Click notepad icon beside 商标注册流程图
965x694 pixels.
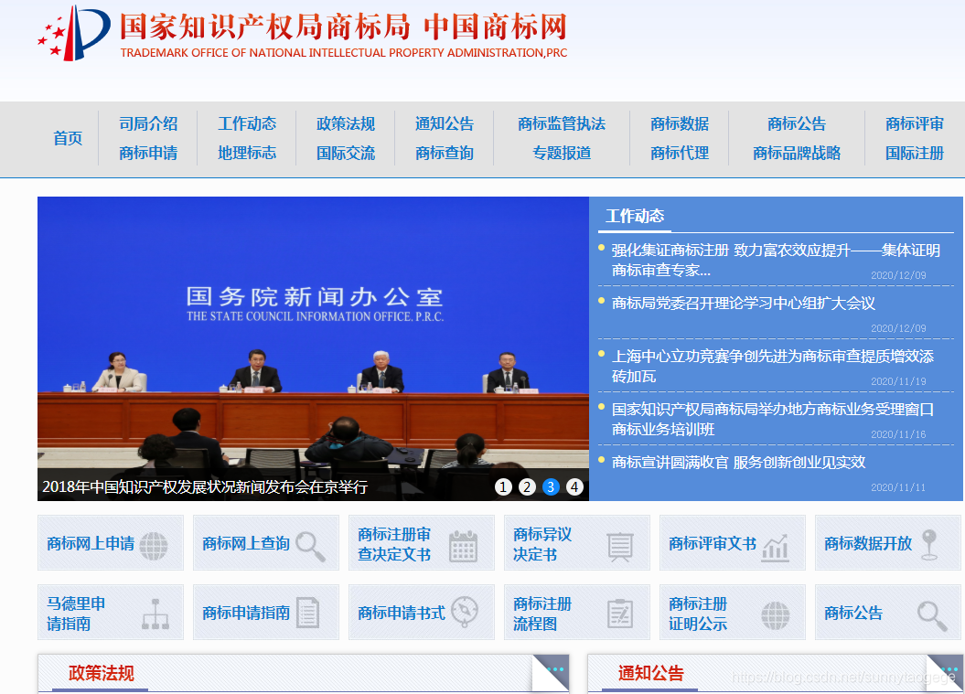(x=620, y=614)
